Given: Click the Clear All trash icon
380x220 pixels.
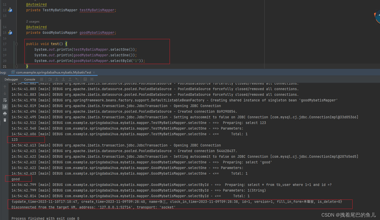Looking at the screenshot, I should (5, 120).
